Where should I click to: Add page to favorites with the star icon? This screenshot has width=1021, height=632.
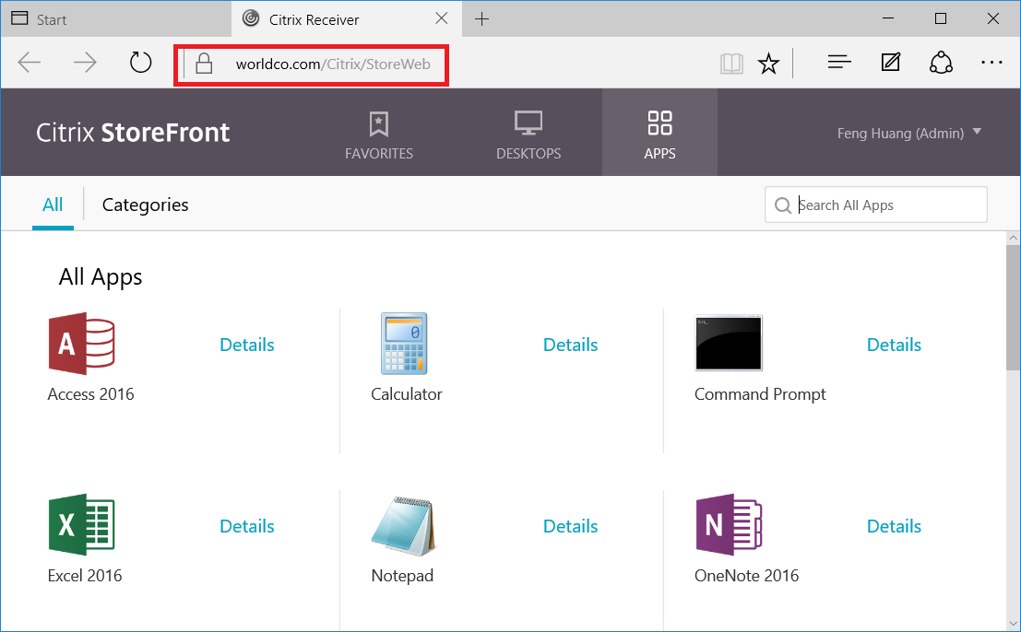click(x=768, y=64)
